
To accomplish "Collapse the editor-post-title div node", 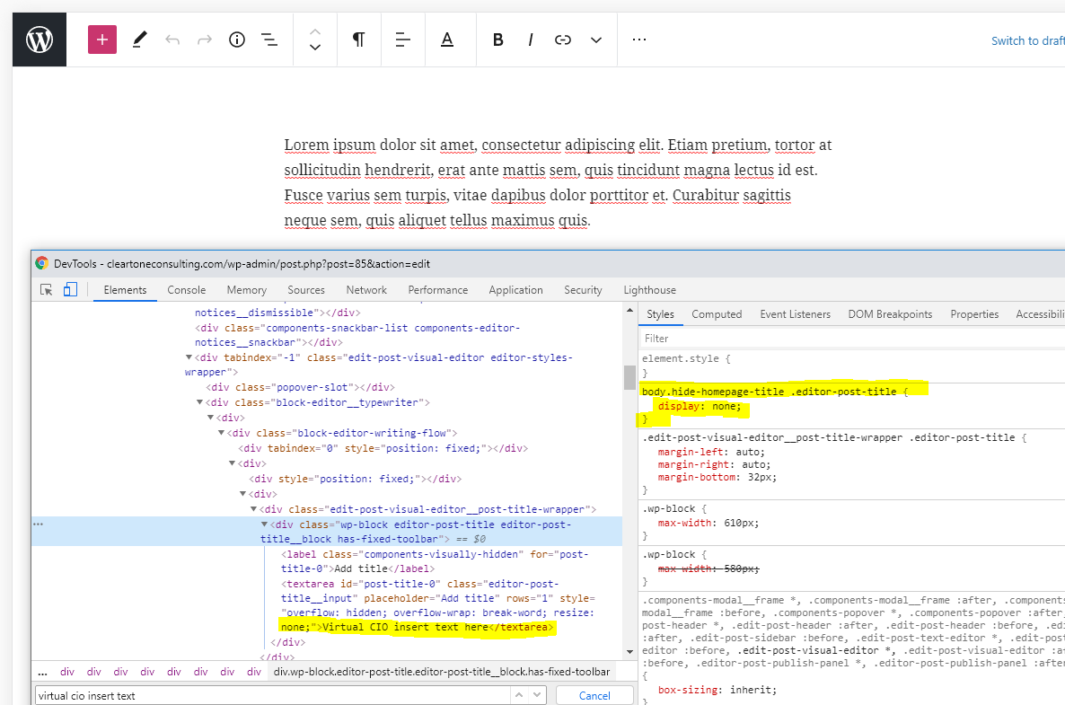I will [x=264, y=524].
